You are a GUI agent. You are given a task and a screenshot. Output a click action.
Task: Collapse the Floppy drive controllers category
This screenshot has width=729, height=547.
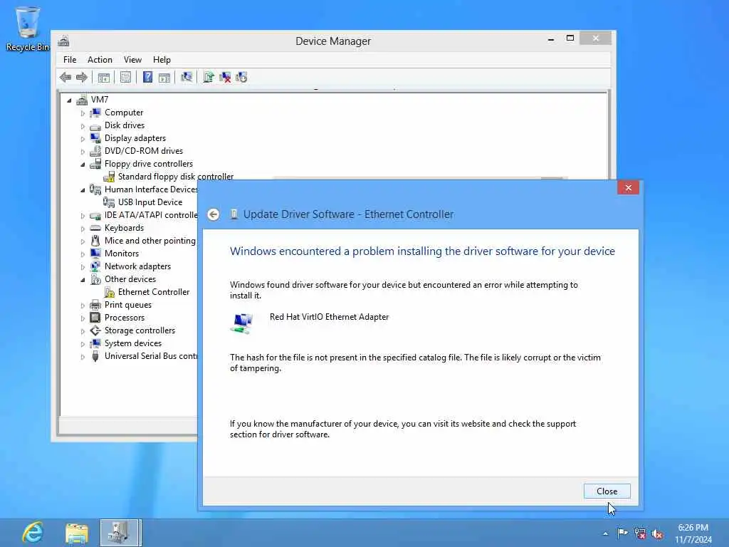83,165
